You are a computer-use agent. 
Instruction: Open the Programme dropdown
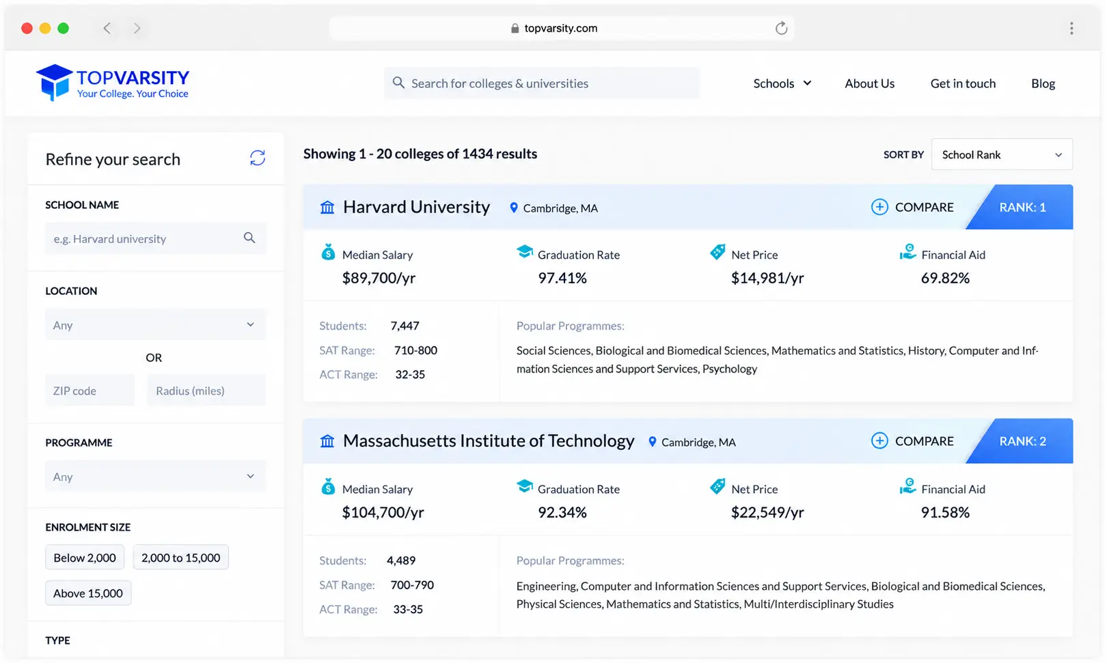(155, 477)
